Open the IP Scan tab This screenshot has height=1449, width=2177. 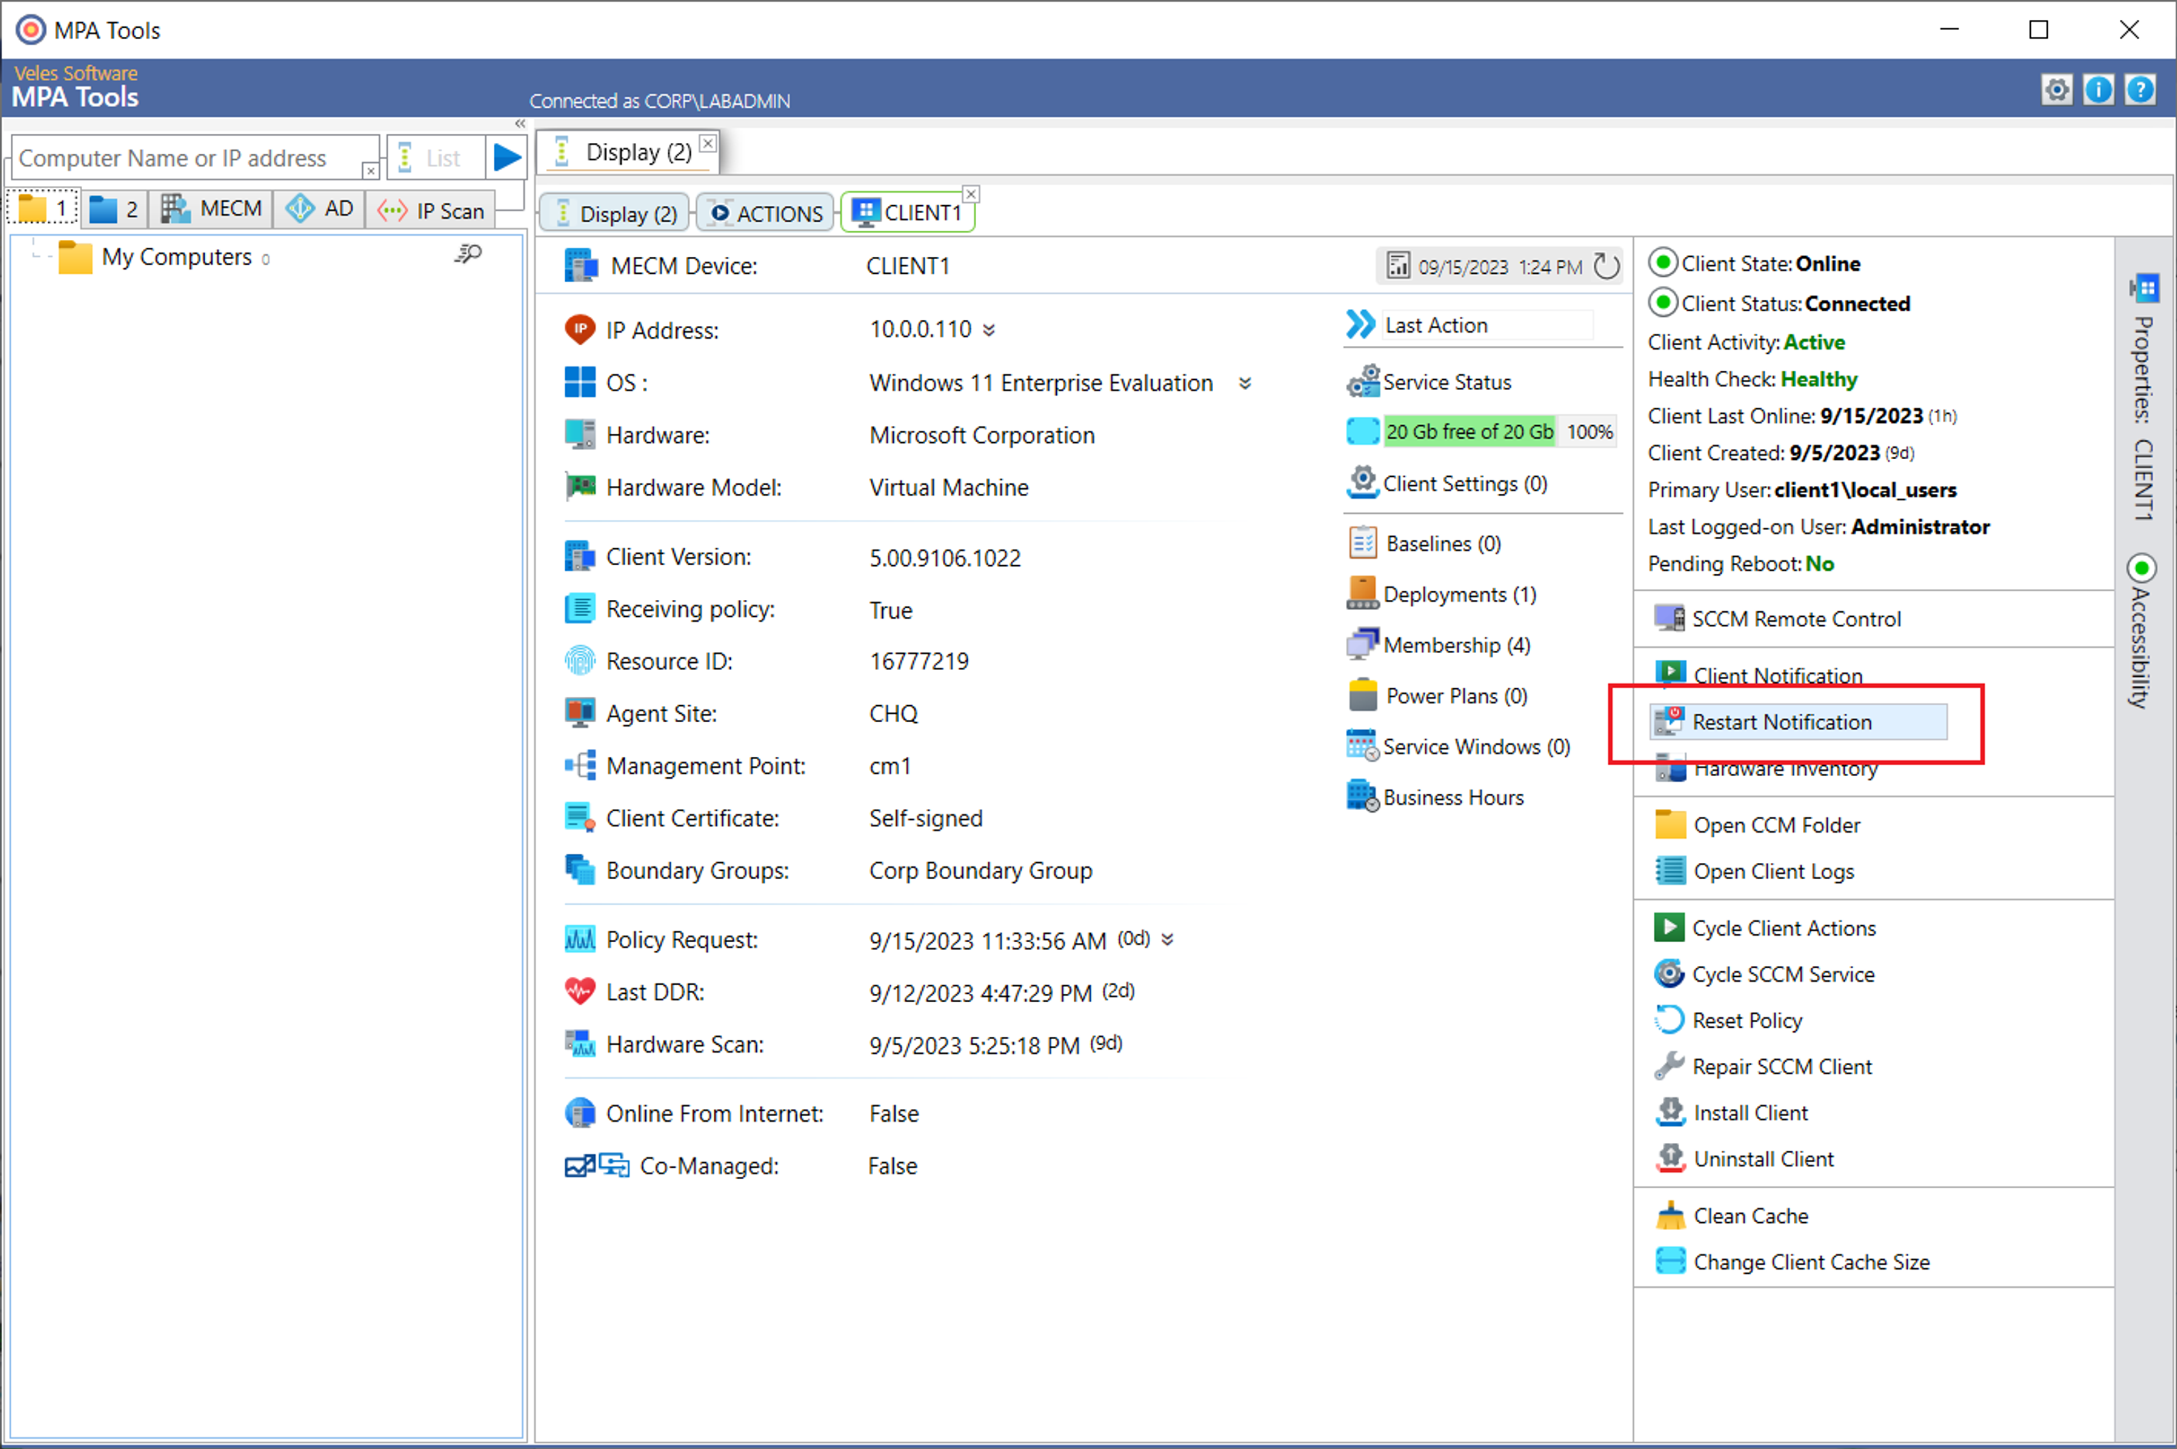point(431,210)
